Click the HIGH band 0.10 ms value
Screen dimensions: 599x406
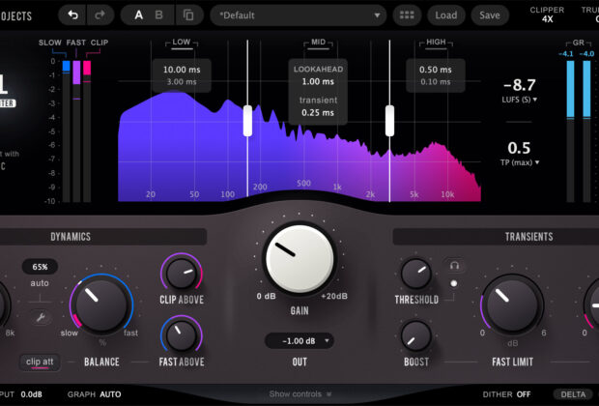point(436,82)
